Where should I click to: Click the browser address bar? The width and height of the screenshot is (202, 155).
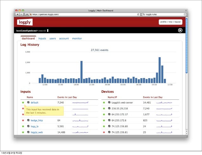click(x=85, y=15)
